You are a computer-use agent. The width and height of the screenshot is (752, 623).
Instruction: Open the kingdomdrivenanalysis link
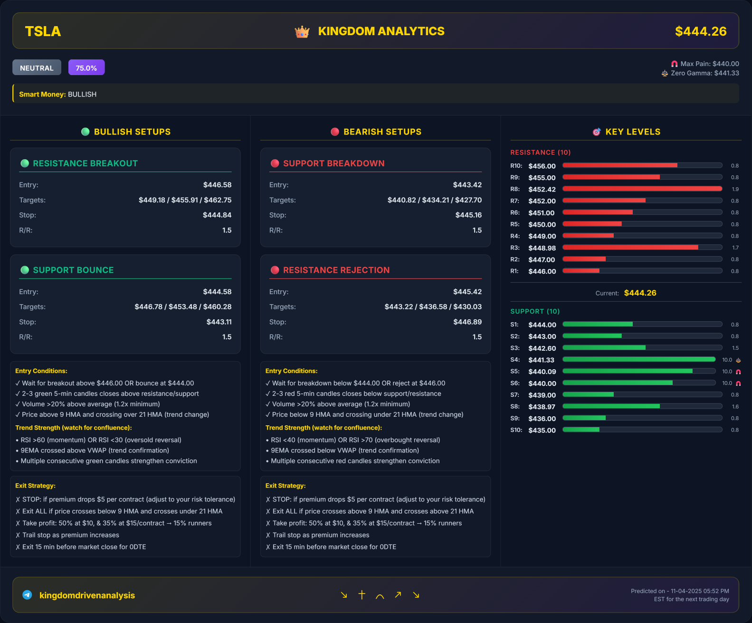pos(87,595)
